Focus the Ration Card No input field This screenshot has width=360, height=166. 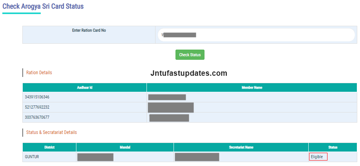tap(256, 35)
